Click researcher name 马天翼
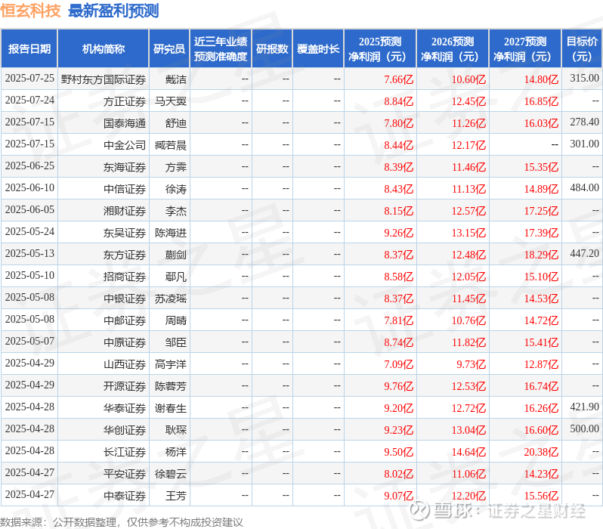Screen dimensions: 603x529 click(x=171, y=101)
